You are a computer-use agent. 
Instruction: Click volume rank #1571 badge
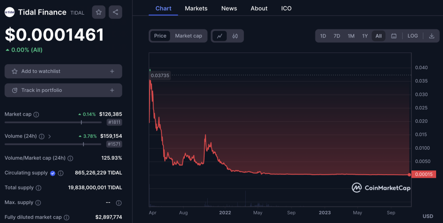click(114, 144)
